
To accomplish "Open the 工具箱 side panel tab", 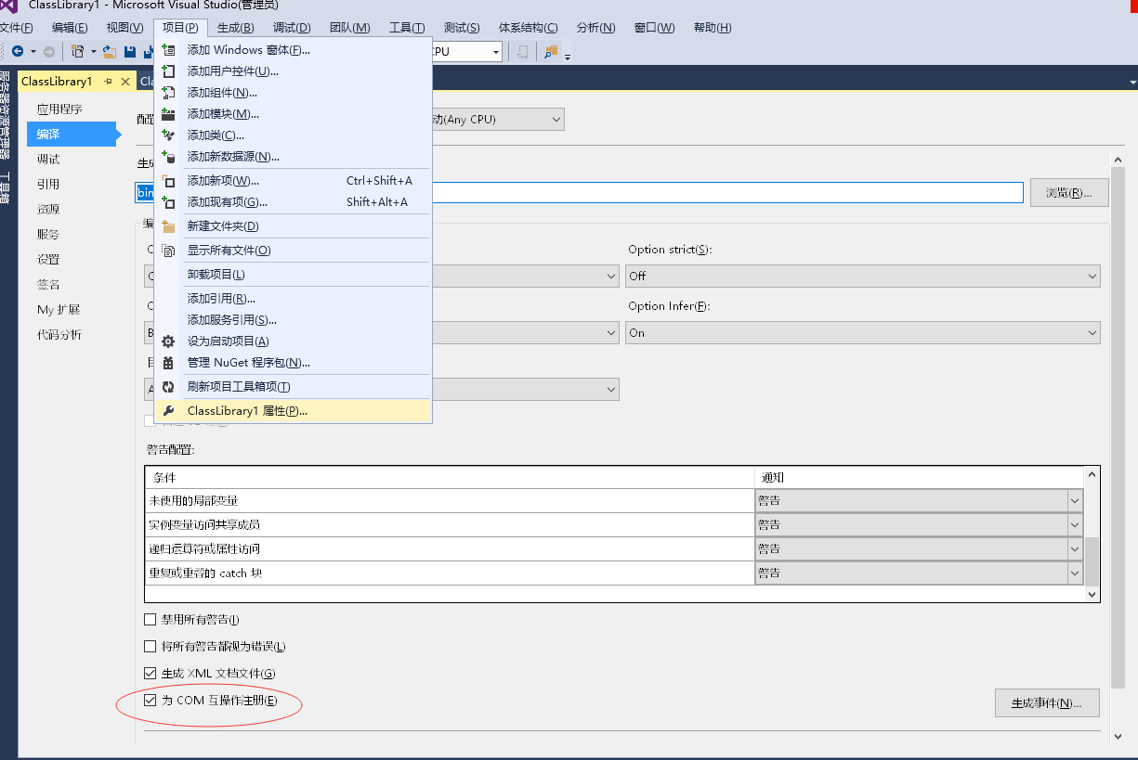I will [x=6, y=187].
